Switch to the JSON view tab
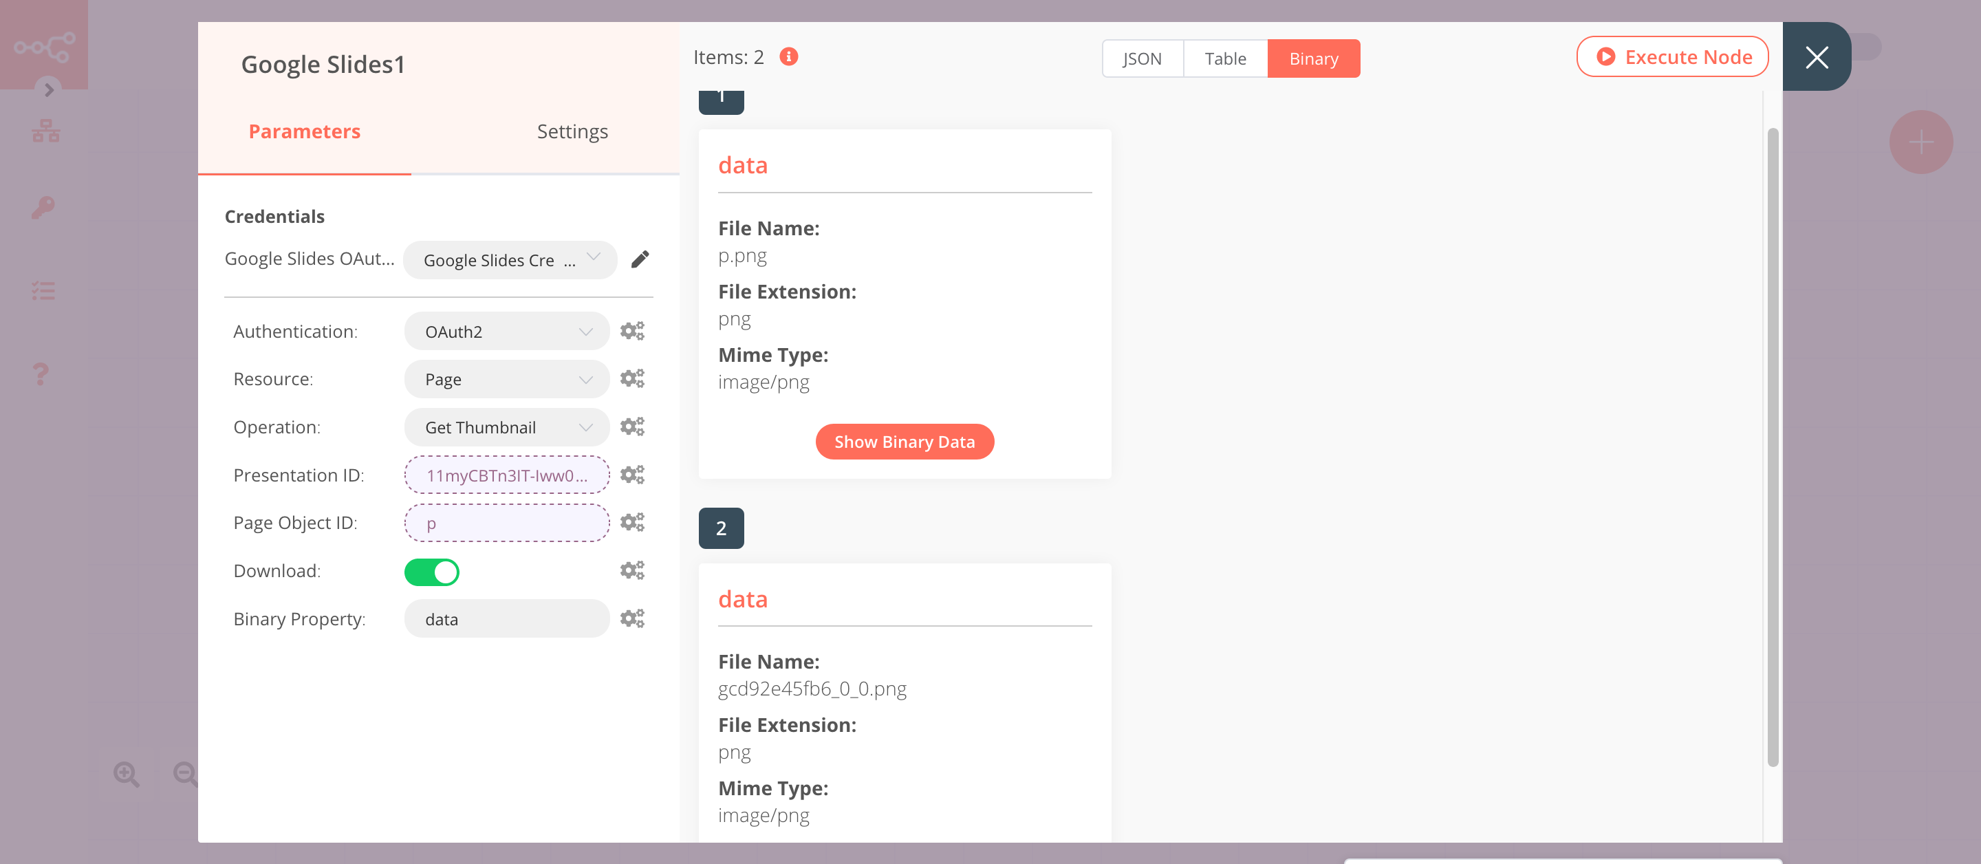1981x864 pixels. [x=1140, y=57]
